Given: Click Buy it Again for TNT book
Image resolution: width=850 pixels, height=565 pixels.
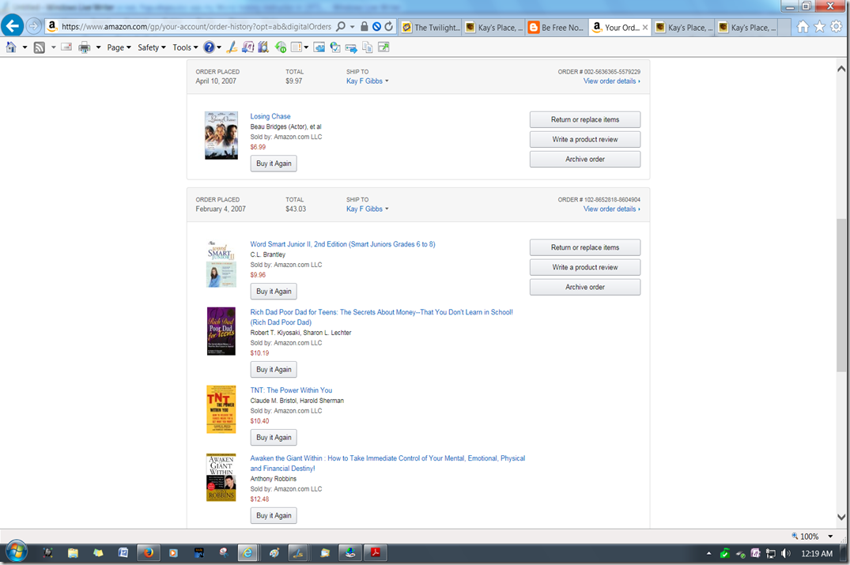Looking at the screenshot, I should [274, 438].
